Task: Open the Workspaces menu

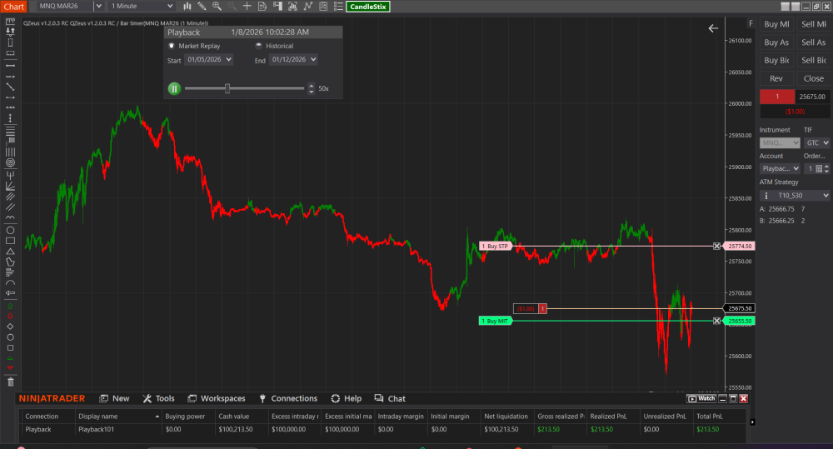Action: [216, 398]
